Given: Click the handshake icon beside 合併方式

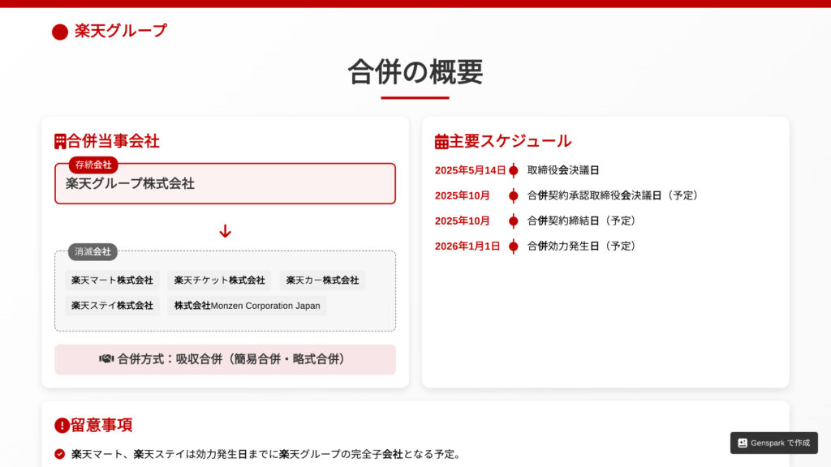Looking at the screenshot, I should point(106,359).
